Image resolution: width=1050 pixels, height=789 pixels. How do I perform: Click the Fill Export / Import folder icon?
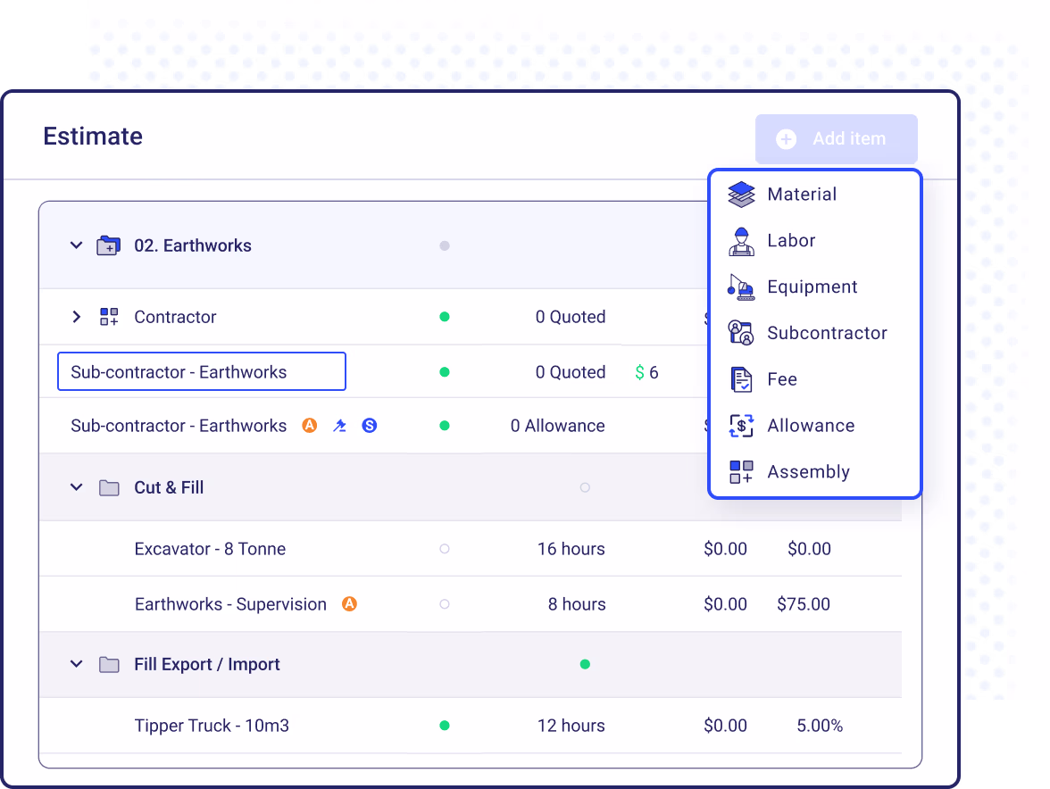coord(109,665)
